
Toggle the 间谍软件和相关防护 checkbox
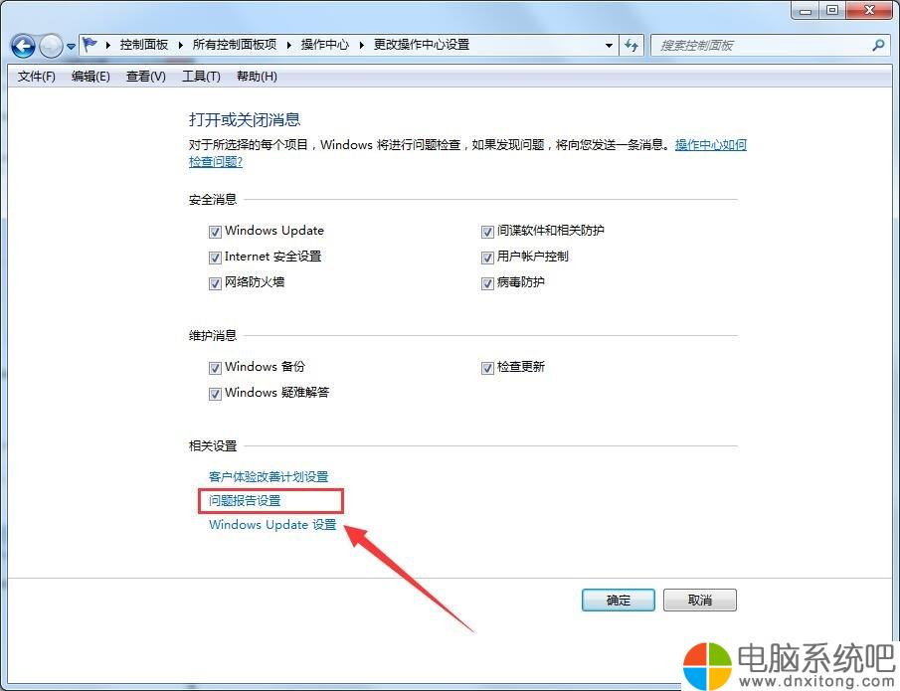487,232
